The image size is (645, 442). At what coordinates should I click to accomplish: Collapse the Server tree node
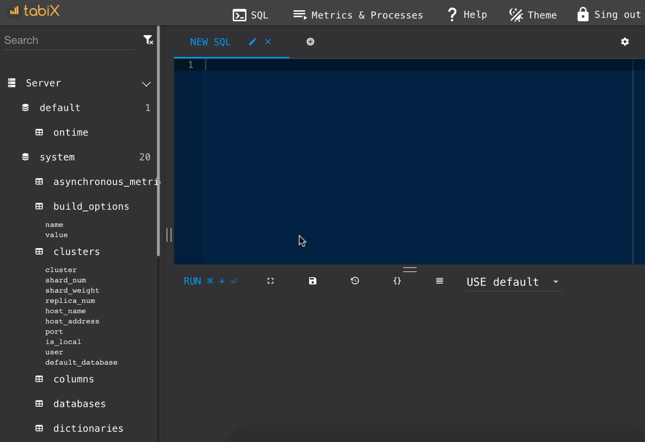[146, 84]
